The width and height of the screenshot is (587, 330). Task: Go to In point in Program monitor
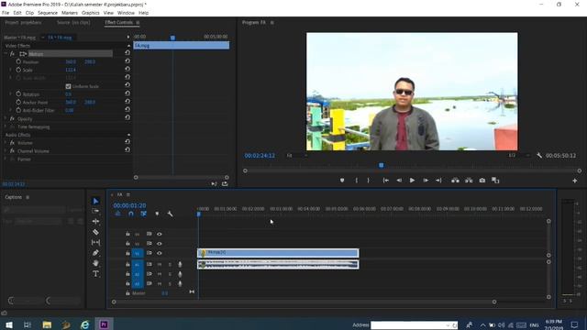click(385, 181)
